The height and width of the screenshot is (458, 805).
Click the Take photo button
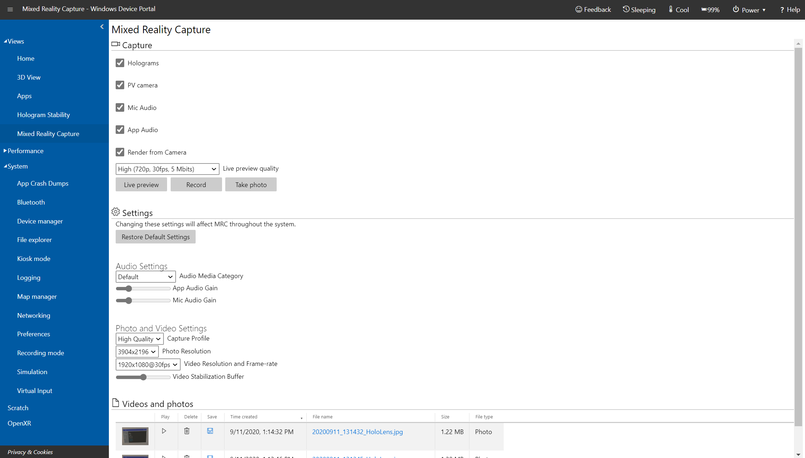[x=251, y=184]
